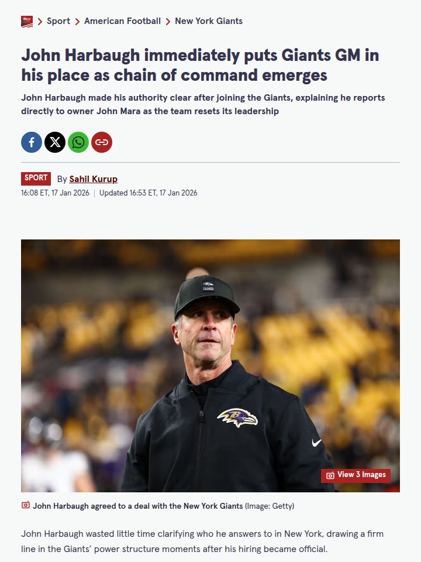The height and width of the screenshot is (562, 421).
Task: Open the New York Giants breadcrumb
Action: click(209, 21)
